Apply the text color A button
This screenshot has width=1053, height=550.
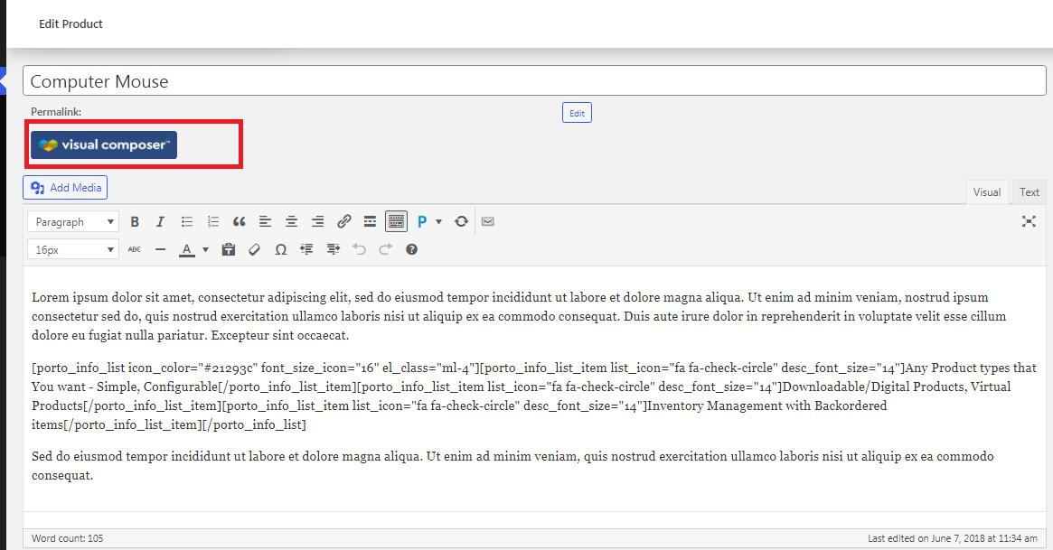(187, 249)
